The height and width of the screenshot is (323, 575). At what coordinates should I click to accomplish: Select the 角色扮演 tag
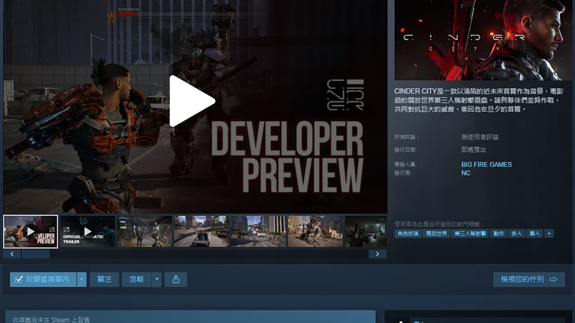point(408,234)
